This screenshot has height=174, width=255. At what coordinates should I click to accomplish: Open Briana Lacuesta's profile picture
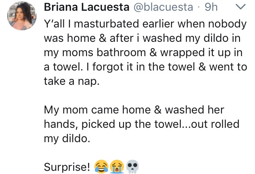tap(22, 16)
